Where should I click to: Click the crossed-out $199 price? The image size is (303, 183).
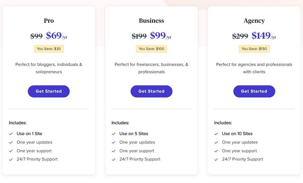click(x=139, y=36)
